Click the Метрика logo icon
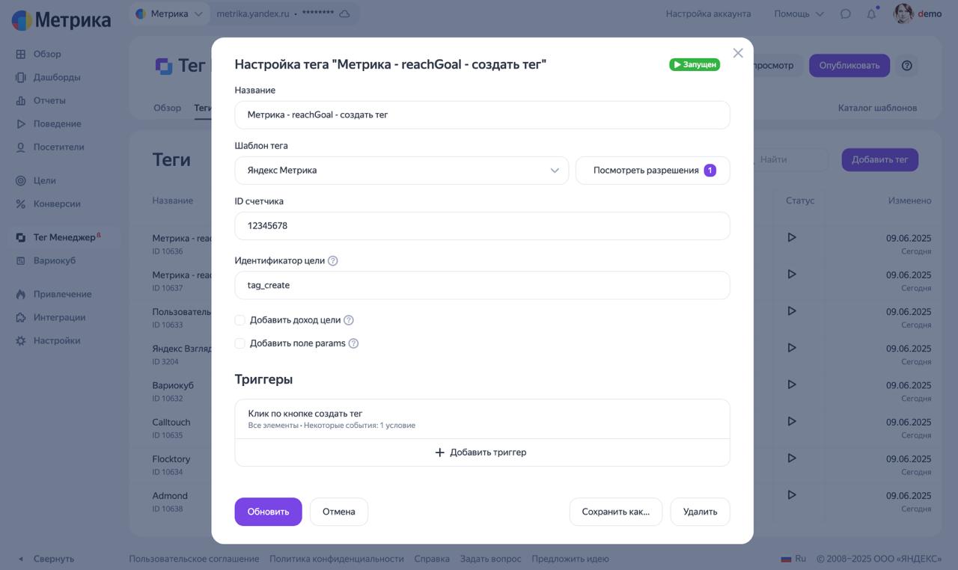Image resolution: width=958 pixels, height=570 pixels. [x=22, y=20]
